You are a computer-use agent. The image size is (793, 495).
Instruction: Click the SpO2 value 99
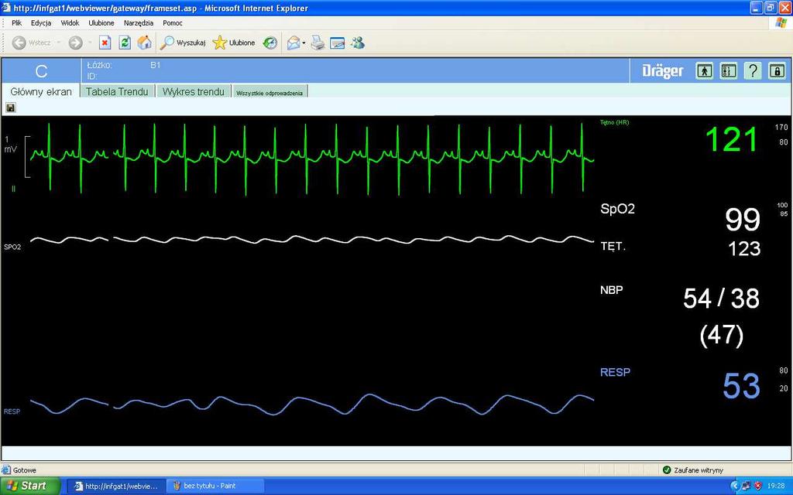tap(743, 219)
